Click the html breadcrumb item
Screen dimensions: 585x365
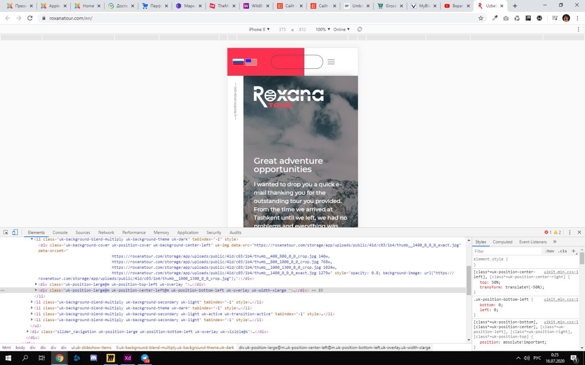click(6, 348)
